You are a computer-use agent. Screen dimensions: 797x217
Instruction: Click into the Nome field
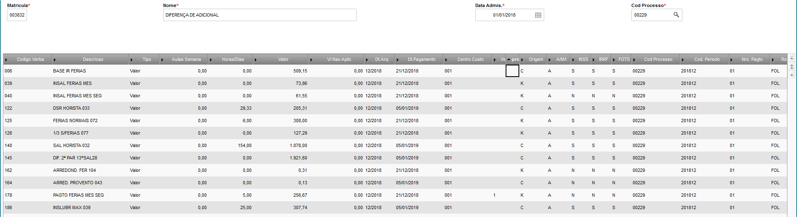[x=259, y=15]
